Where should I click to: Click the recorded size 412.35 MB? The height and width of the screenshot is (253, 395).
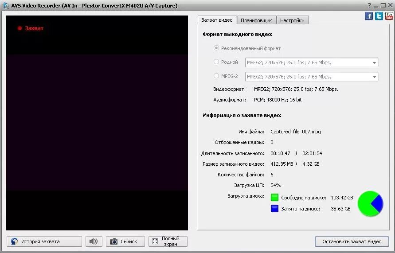pos(282,164)
